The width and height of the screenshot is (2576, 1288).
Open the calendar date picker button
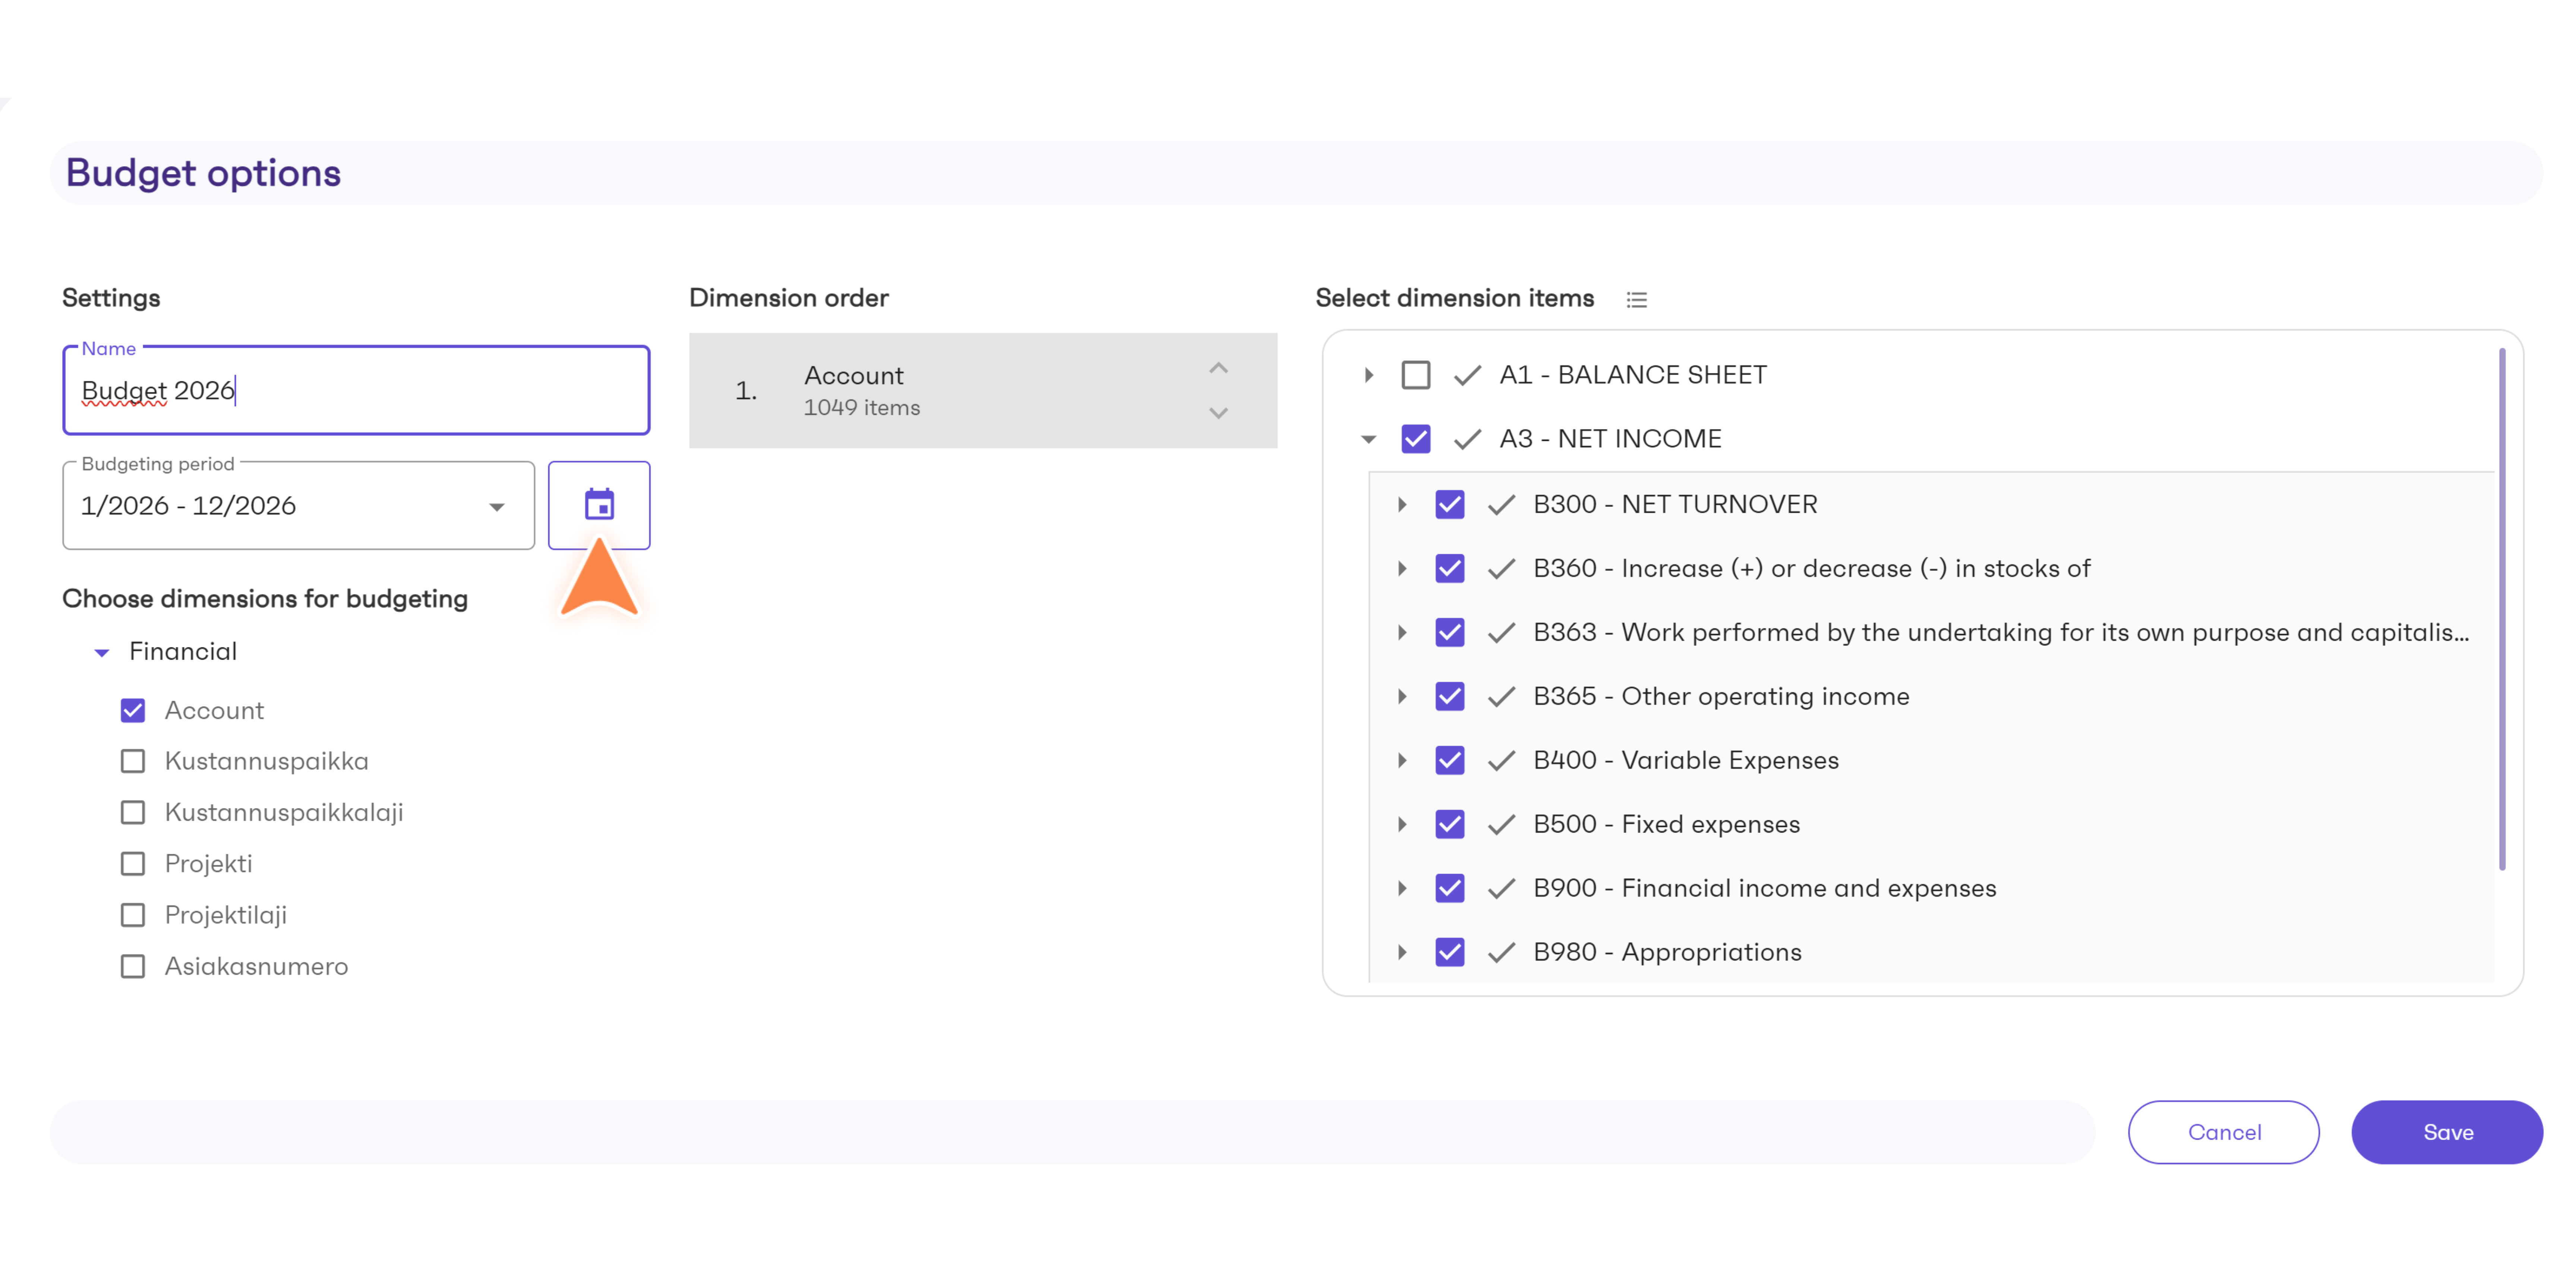(x=599, y=505)
